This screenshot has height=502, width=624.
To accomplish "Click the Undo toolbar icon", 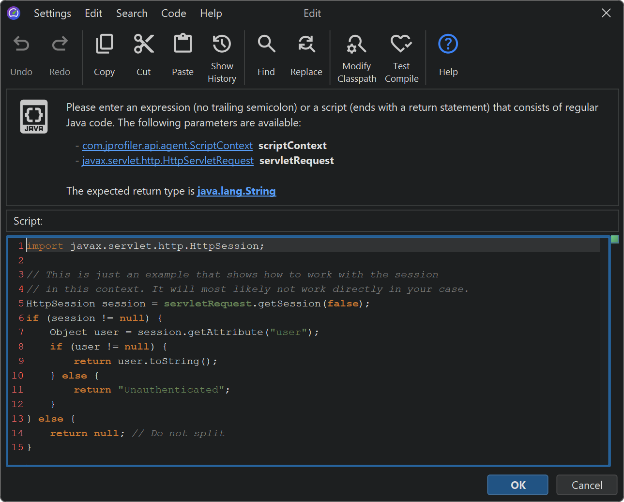I will (x=21, y=45).
